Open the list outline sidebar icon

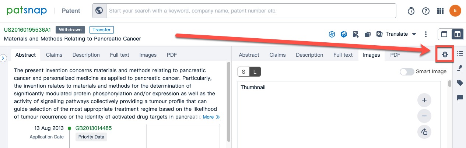pyautogui.click(x=460, y=54)
